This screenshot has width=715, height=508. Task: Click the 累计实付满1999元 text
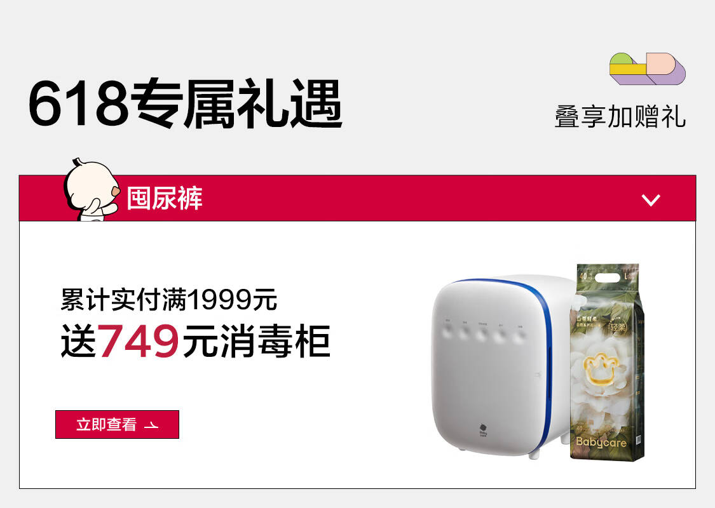[168, 299]
